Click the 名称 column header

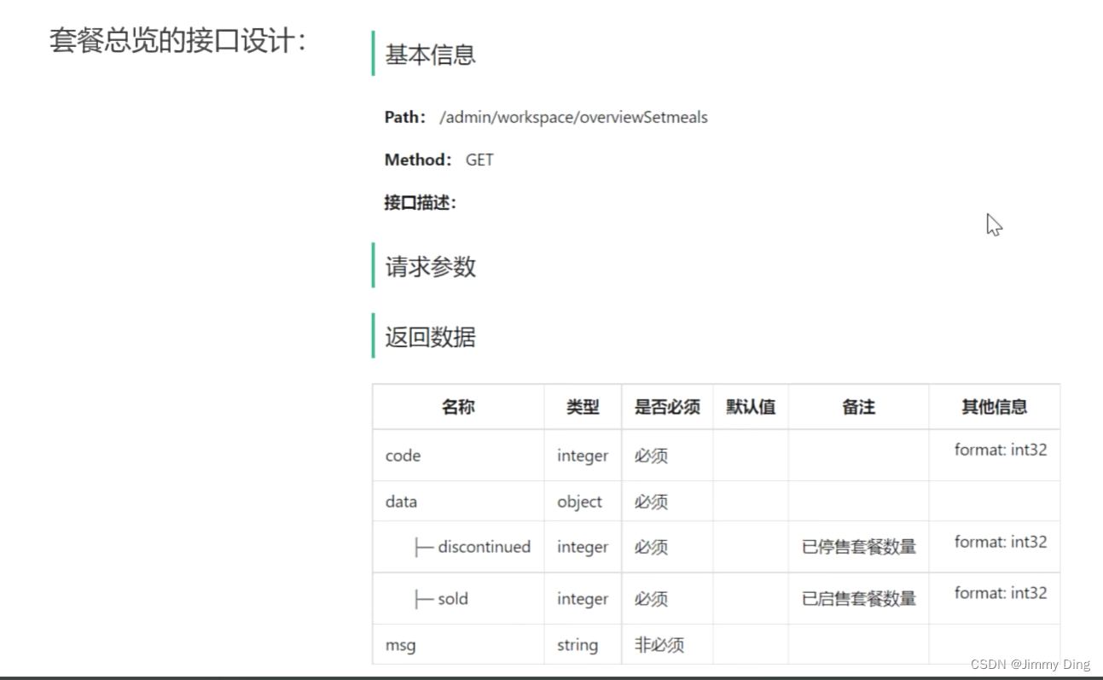458,407
